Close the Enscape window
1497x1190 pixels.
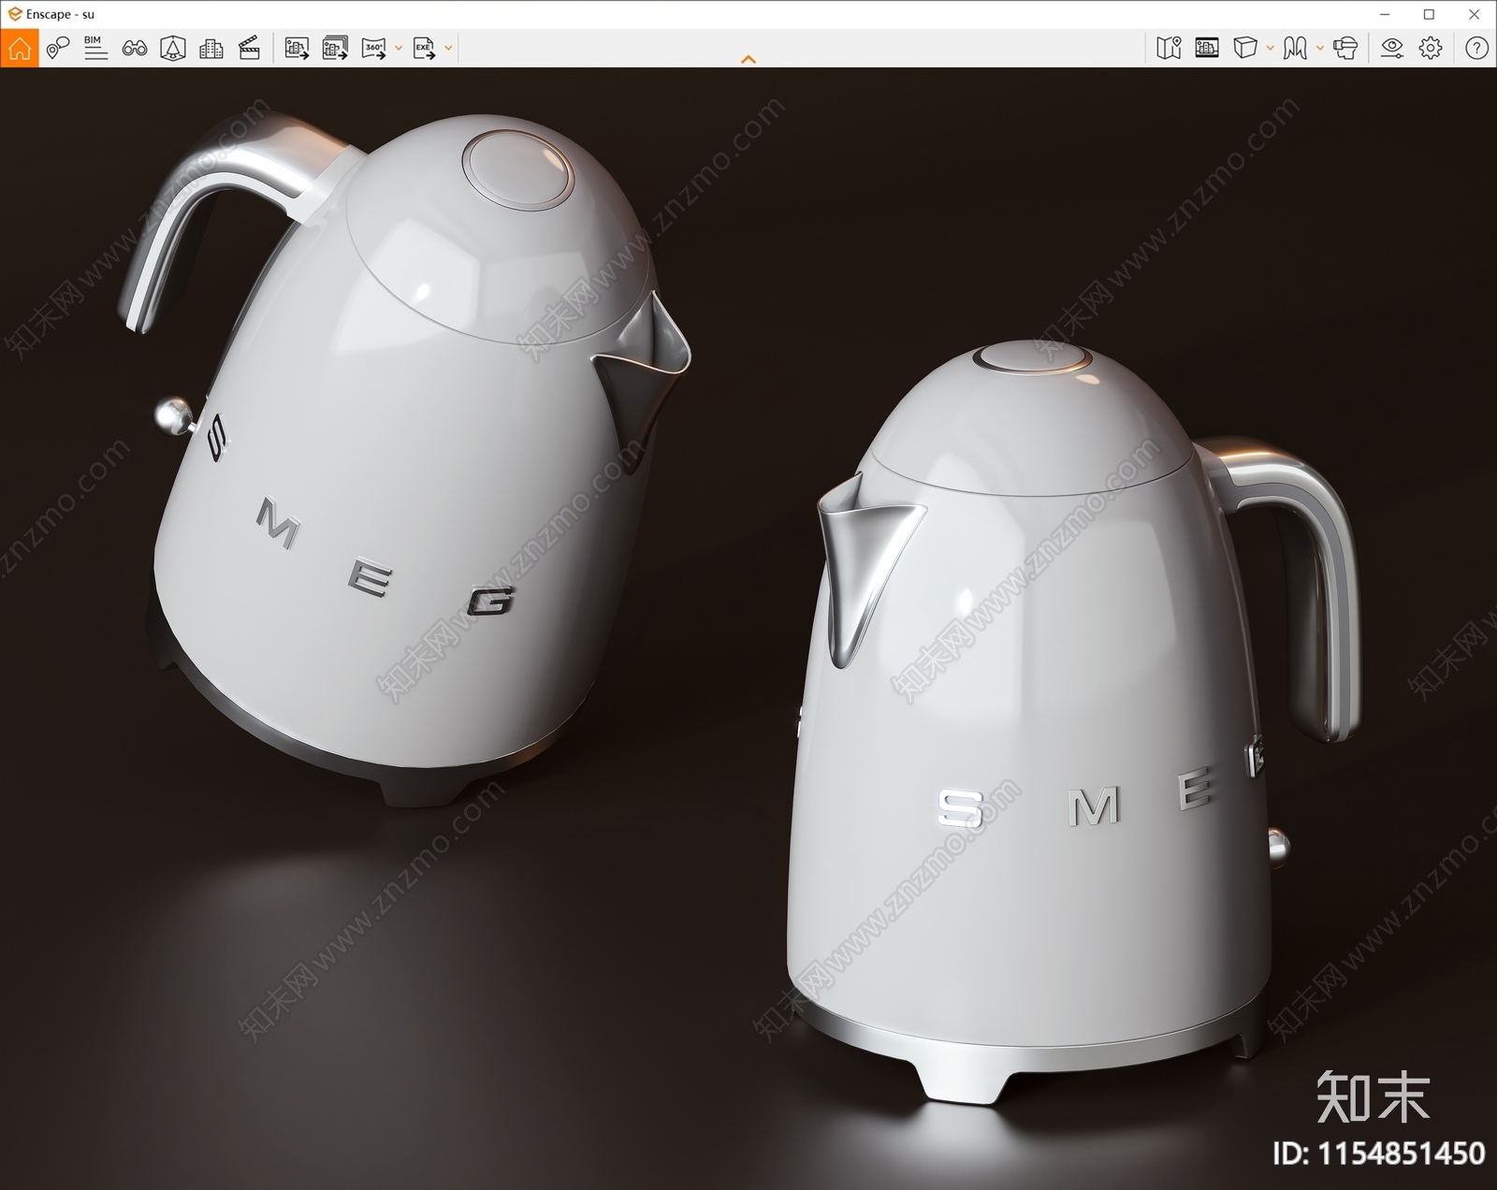tap(1474, 14)
